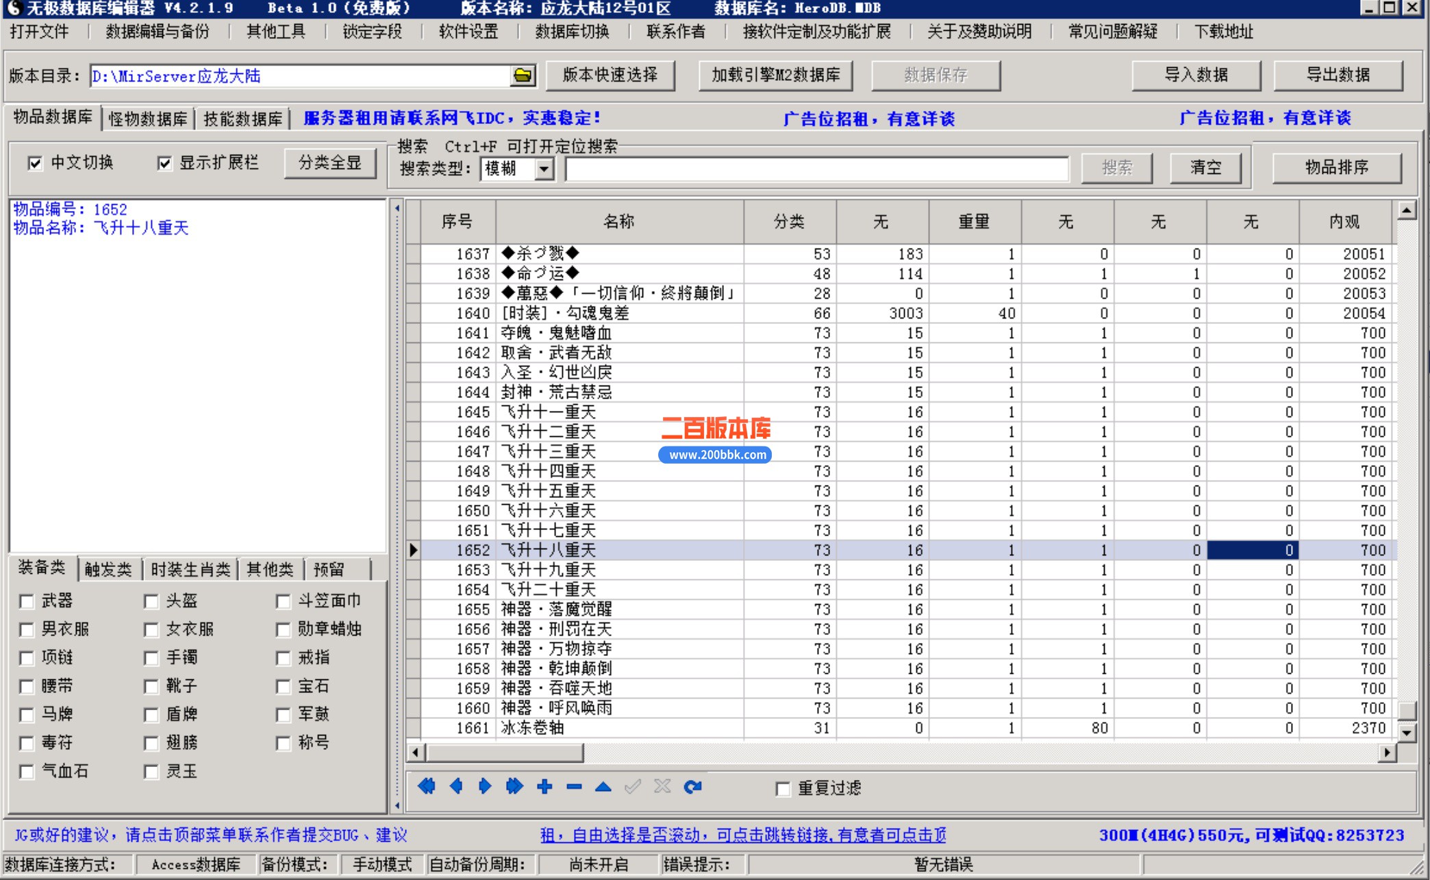
Task: Collapse the left panel splitter arrow
Action: pos(397,208)
